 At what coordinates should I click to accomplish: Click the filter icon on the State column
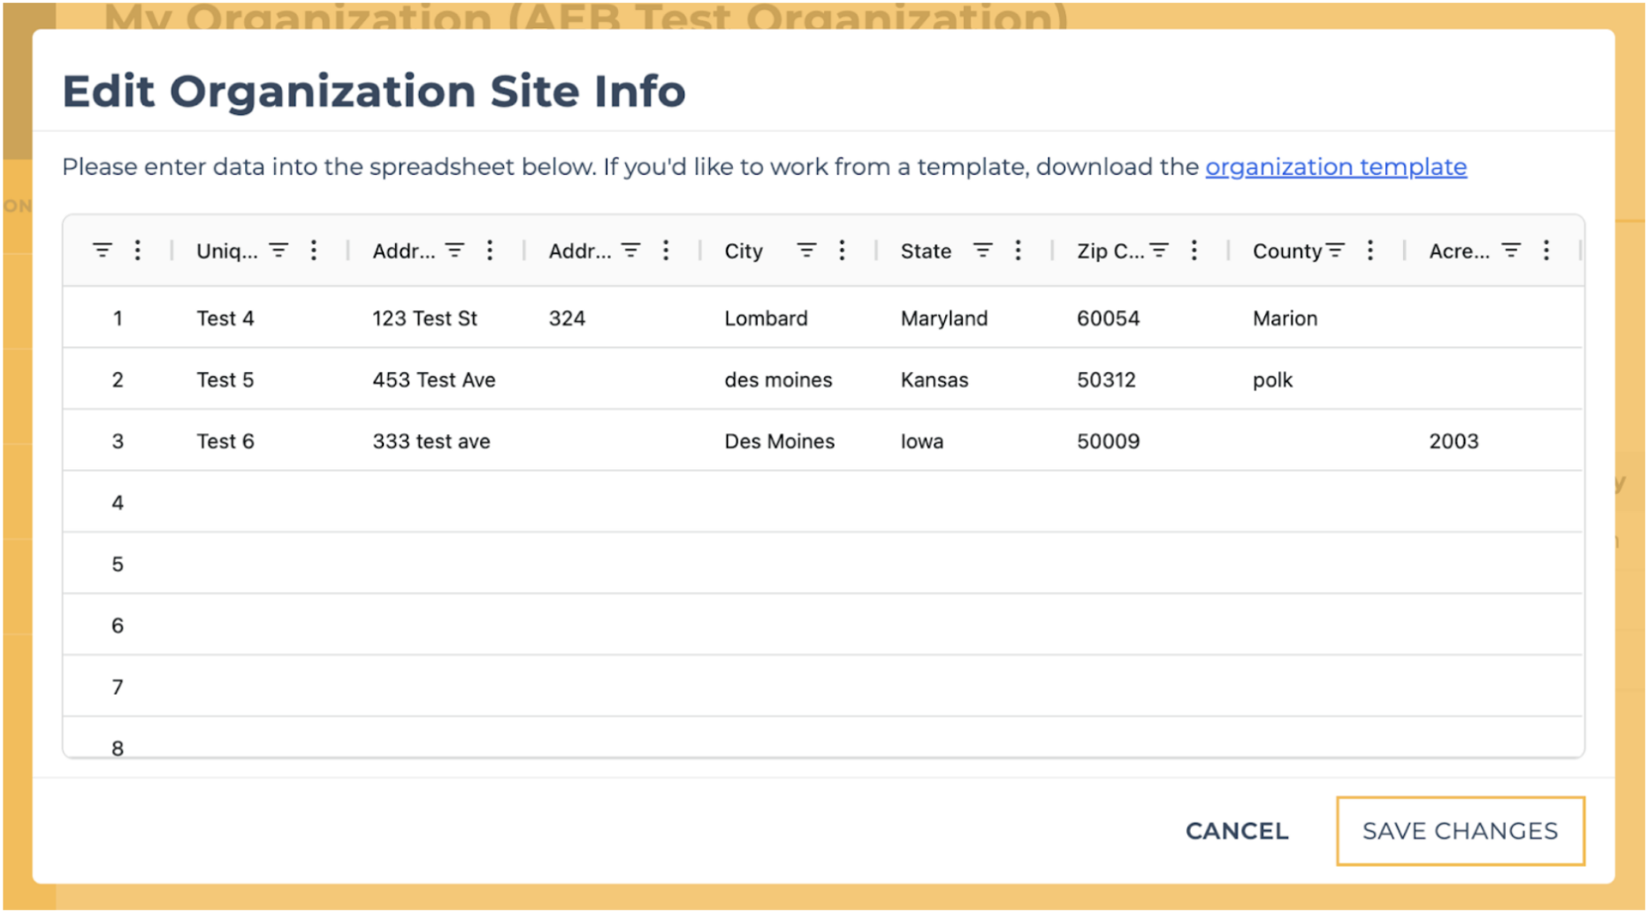coord(982,250)
